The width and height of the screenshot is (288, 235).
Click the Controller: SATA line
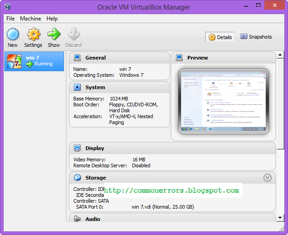[x=91, y=201]
